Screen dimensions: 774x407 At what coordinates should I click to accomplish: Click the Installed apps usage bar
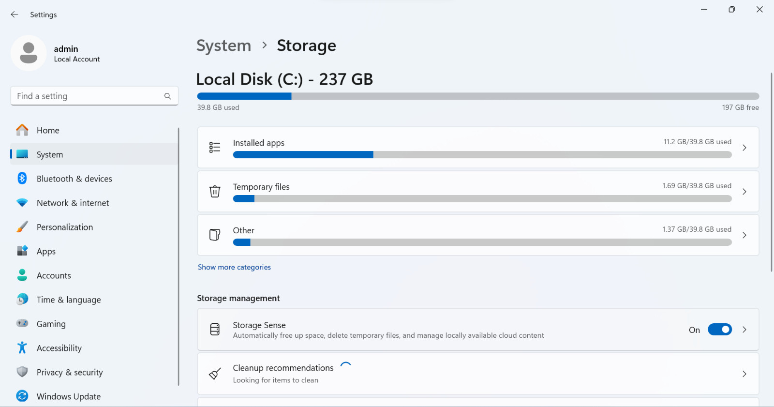[x=482, y=155]
